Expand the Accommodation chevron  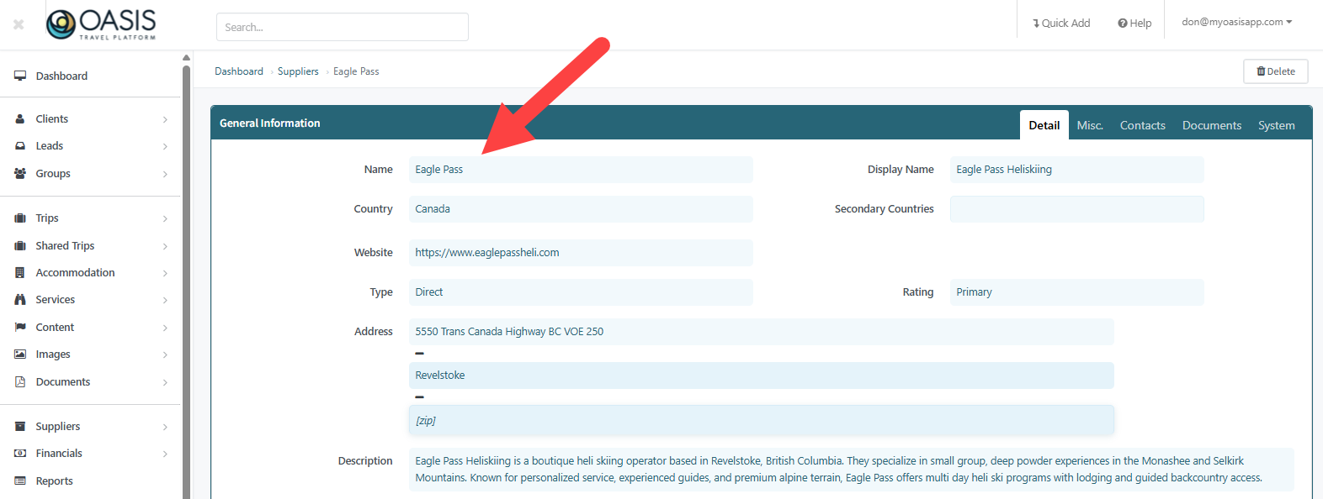[x=165, y=273]
